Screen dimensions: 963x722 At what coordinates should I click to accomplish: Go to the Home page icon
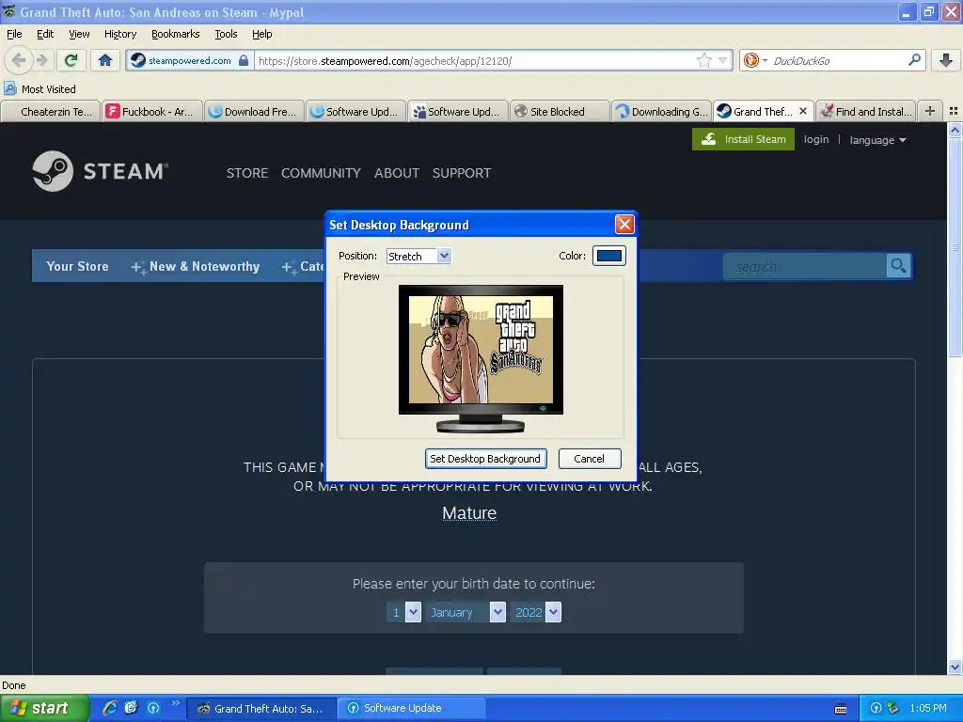point(105,60)
